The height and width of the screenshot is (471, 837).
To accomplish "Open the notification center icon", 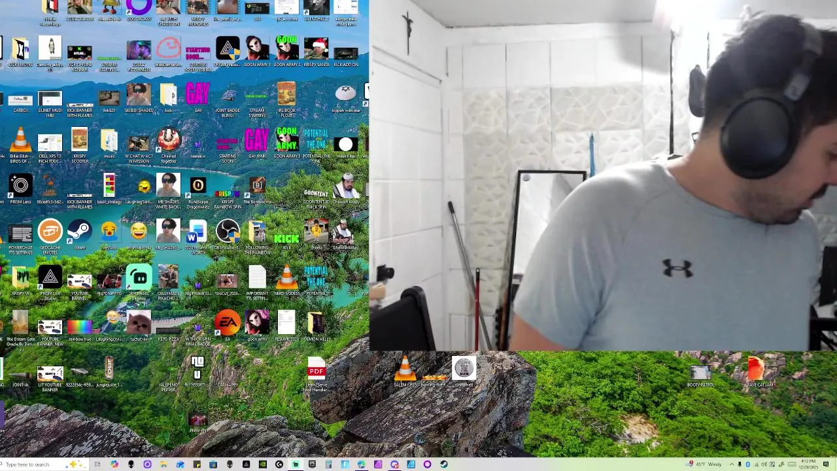I will tap(827, 464).
